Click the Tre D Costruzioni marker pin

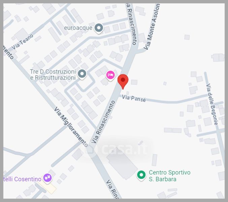coord(82,74)
